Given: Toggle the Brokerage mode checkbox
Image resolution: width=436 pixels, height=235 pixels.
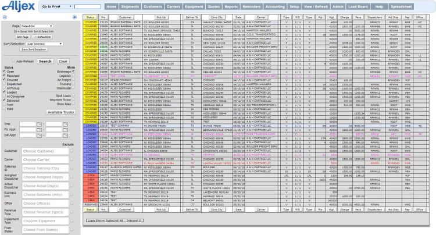Looking at the screenshot, I should (73, 71).
